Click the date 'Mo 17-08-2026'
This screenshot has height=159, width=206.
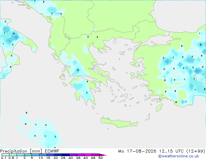pos(137,151)
